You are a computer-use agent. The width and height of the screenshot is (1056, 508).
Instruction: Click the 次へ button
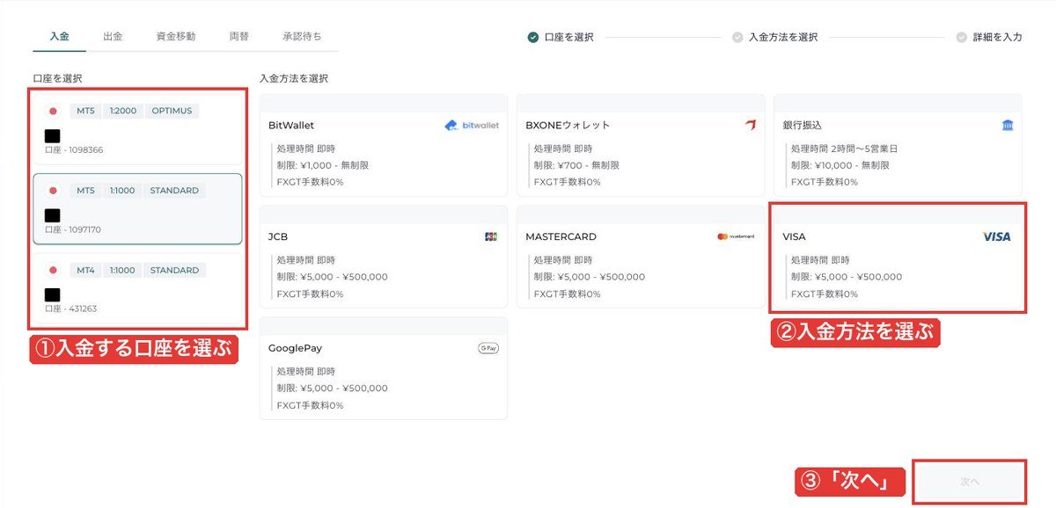(970, 482)
